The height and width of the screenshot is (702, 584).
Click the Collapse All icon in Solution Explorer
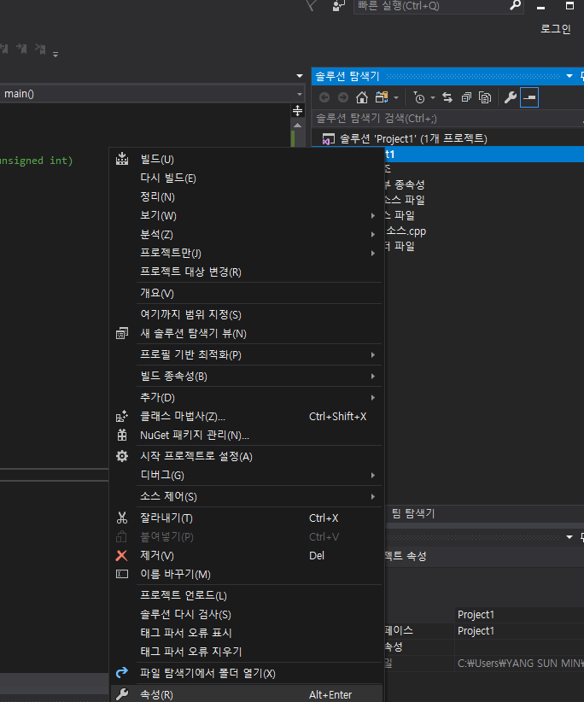point(466,97)
